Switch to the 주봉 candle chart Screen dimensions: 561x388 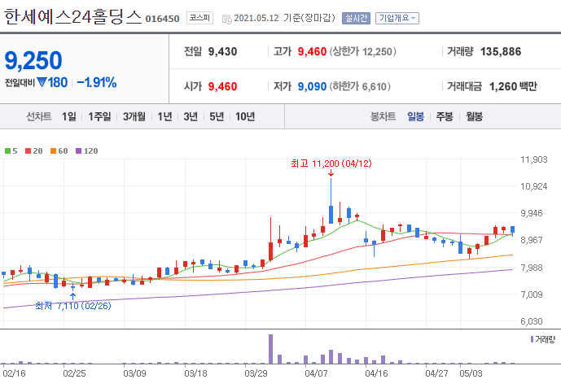(x=445, y=116)
